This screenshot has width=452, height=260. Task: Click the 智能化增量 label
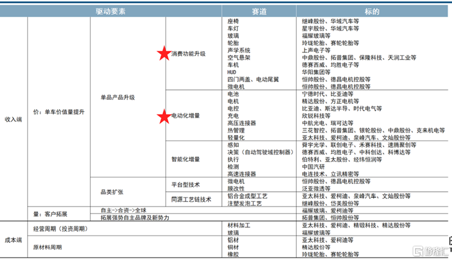(x=186, y=159)
